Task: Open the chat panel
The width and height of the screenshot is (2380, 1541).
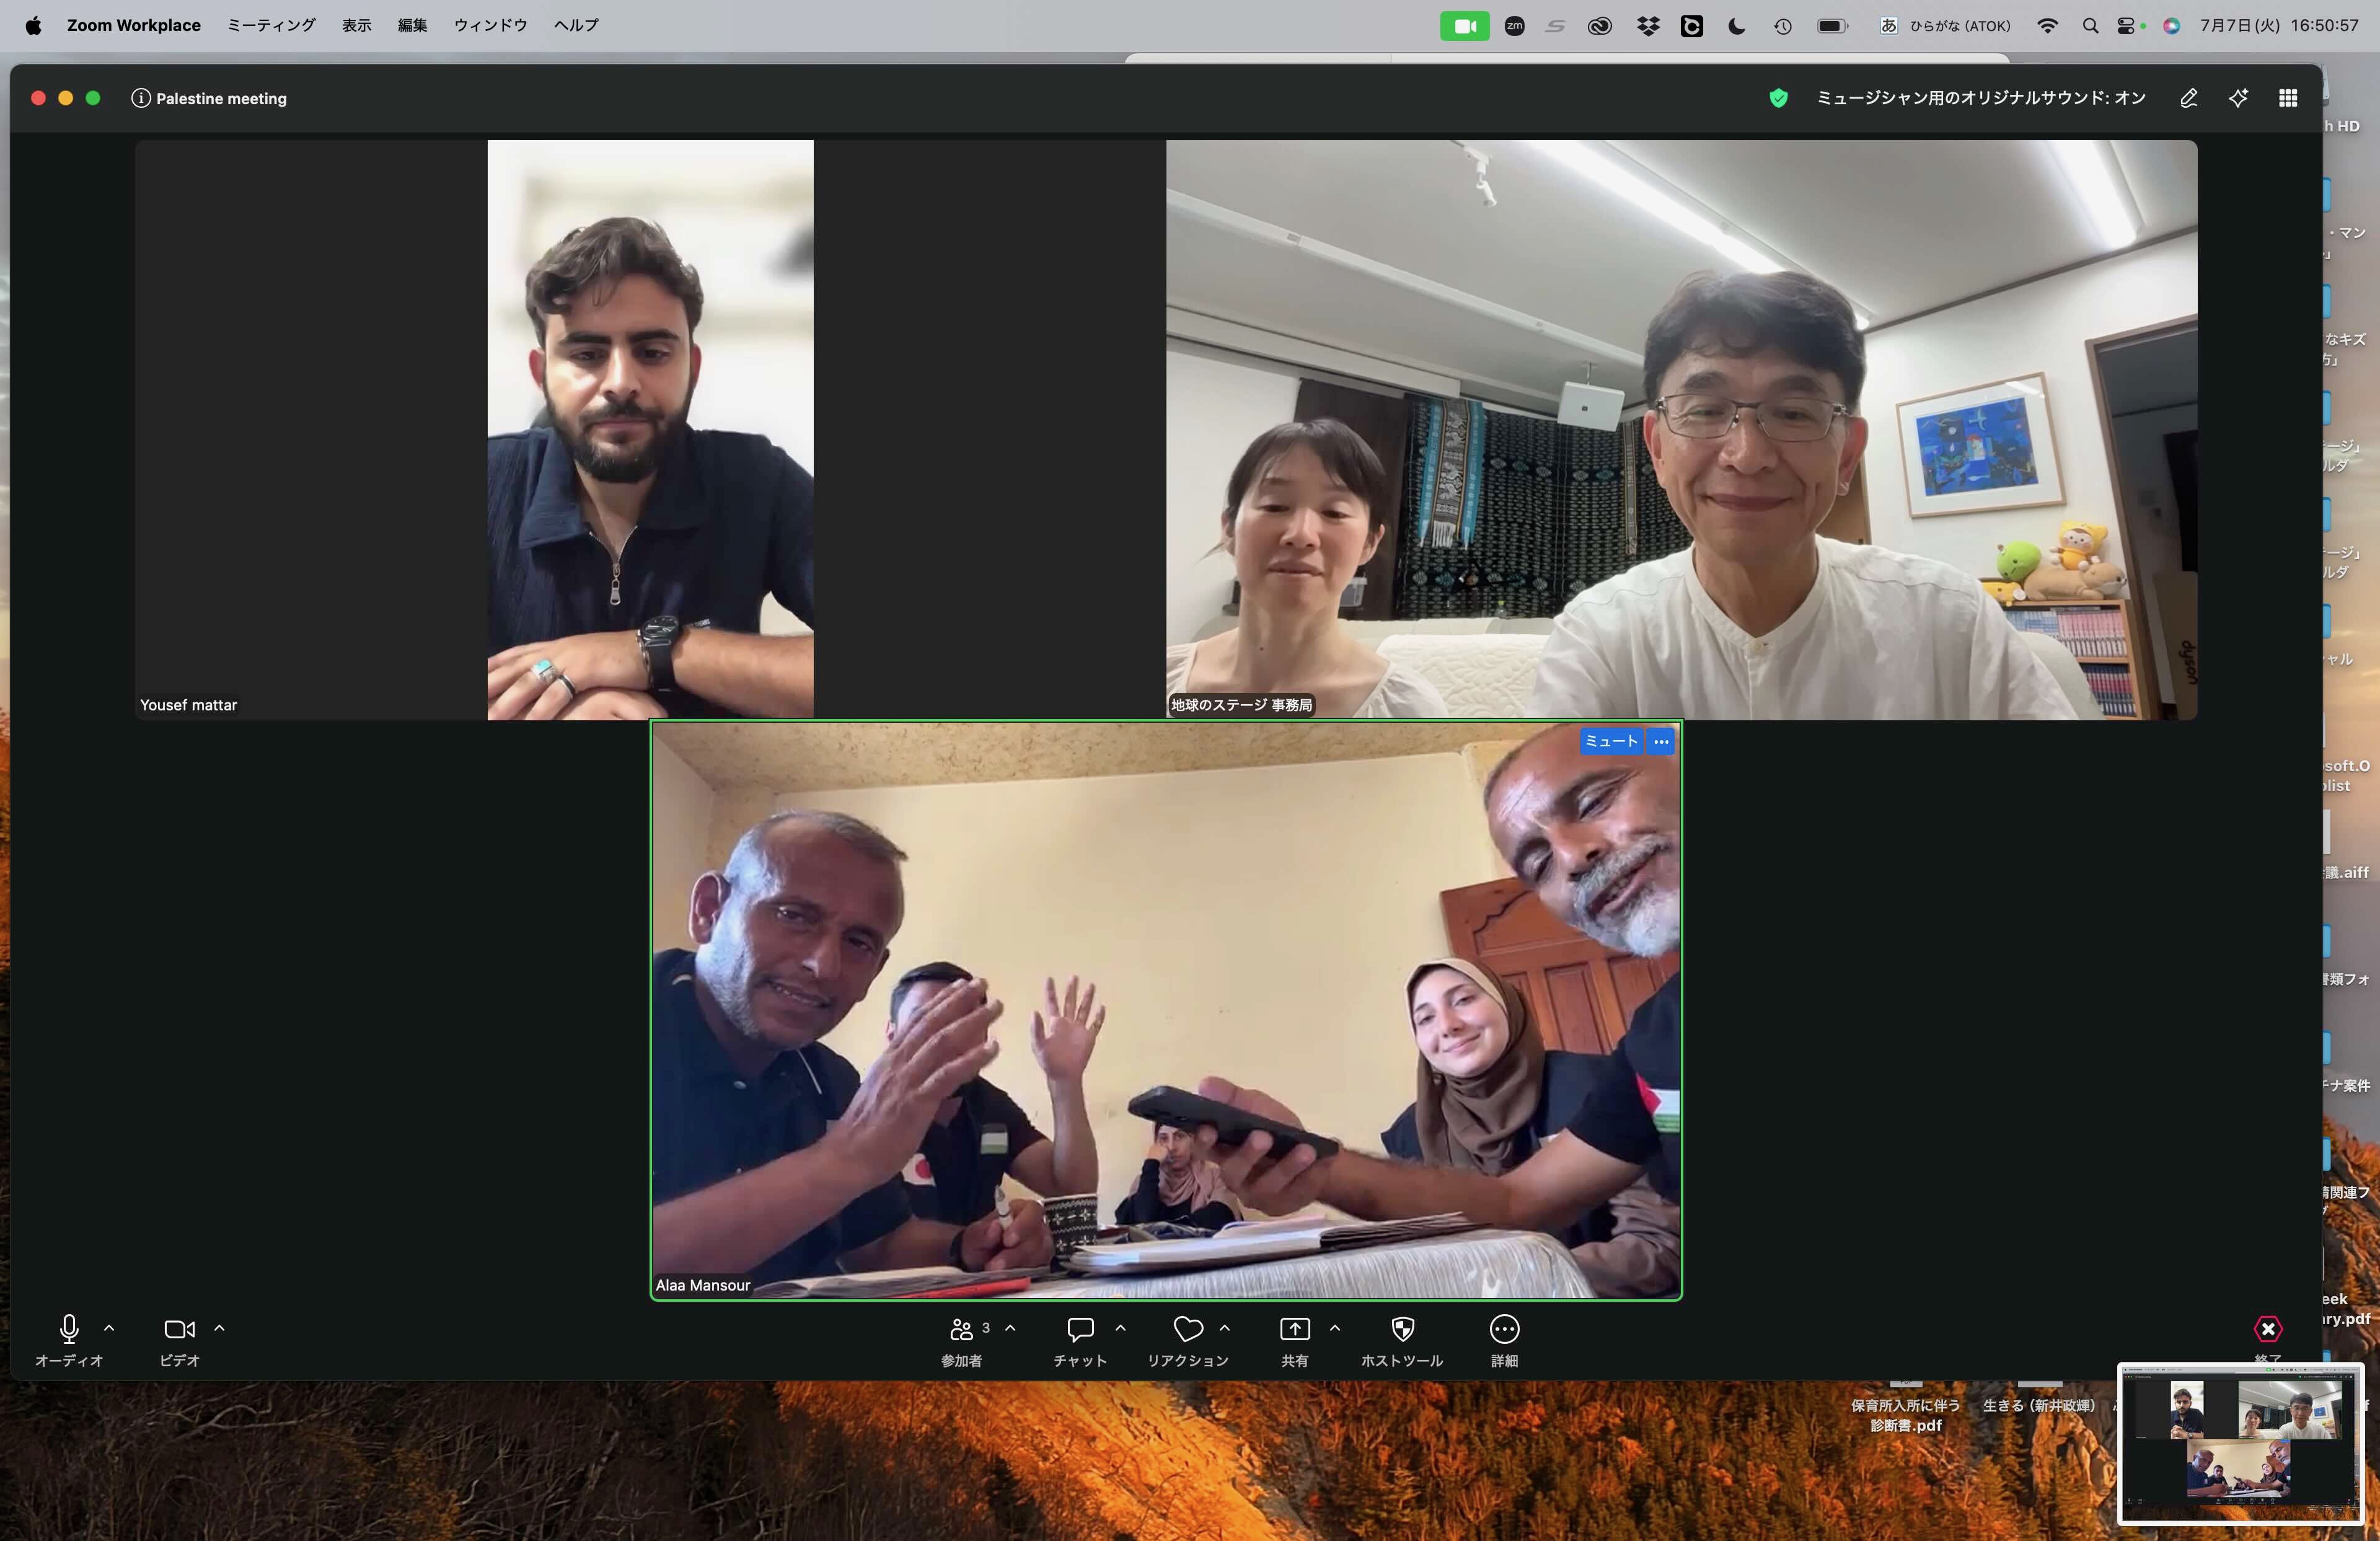Action: (1080, 1329)
